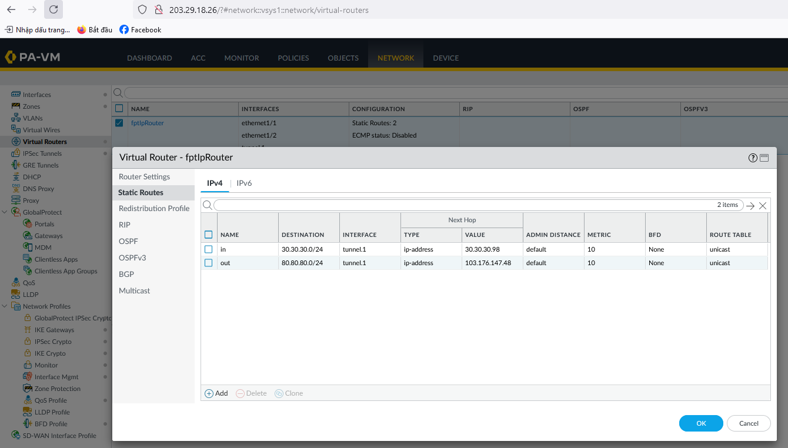Toggle the select-all static routes checkbox
788x448 pixels.
208,235
